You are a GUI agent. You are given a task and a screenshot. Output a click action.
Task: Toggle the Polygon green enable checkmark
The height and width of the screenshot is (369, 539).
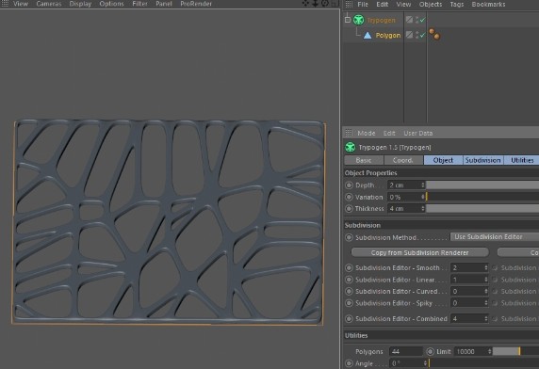coord(422,35)
